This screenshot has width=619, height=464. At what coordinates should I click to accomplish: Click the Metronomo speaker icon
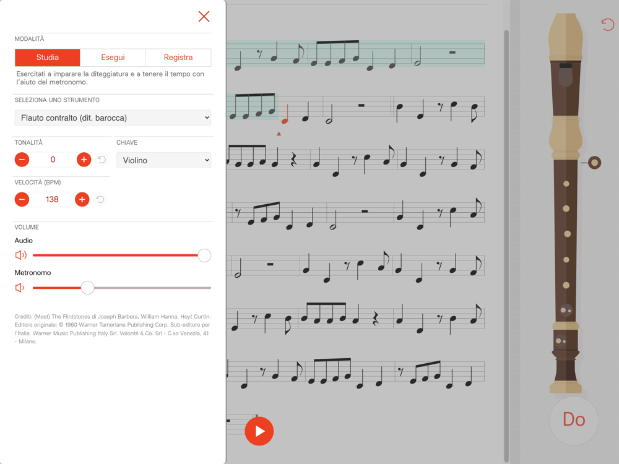coord(19,288)
